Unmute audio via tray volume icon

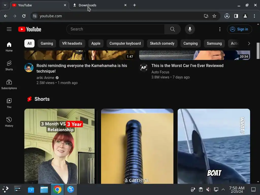tap(208, 189)
